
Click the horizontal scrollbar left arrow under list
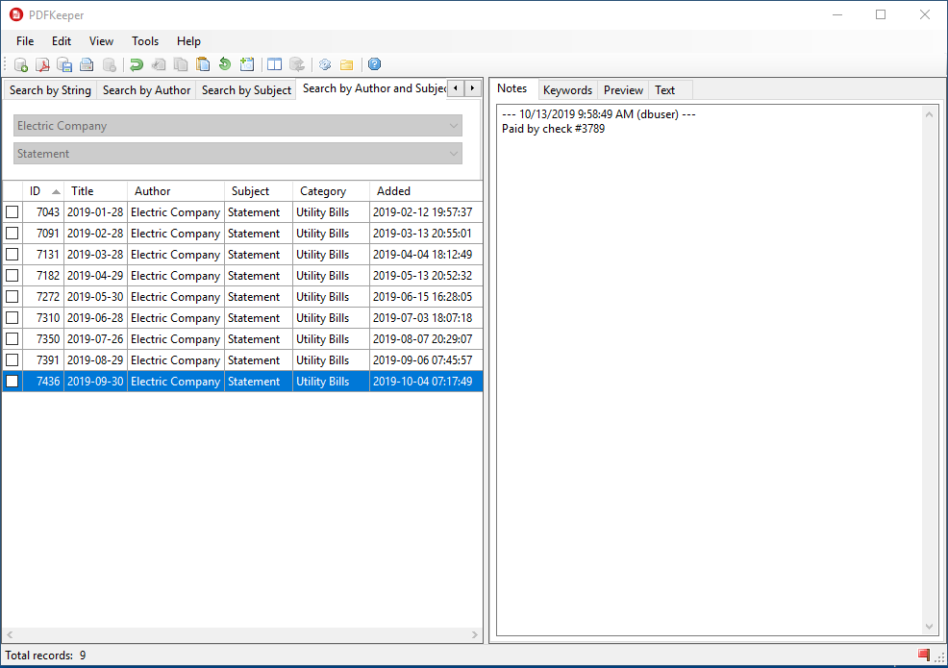point(10,634)
